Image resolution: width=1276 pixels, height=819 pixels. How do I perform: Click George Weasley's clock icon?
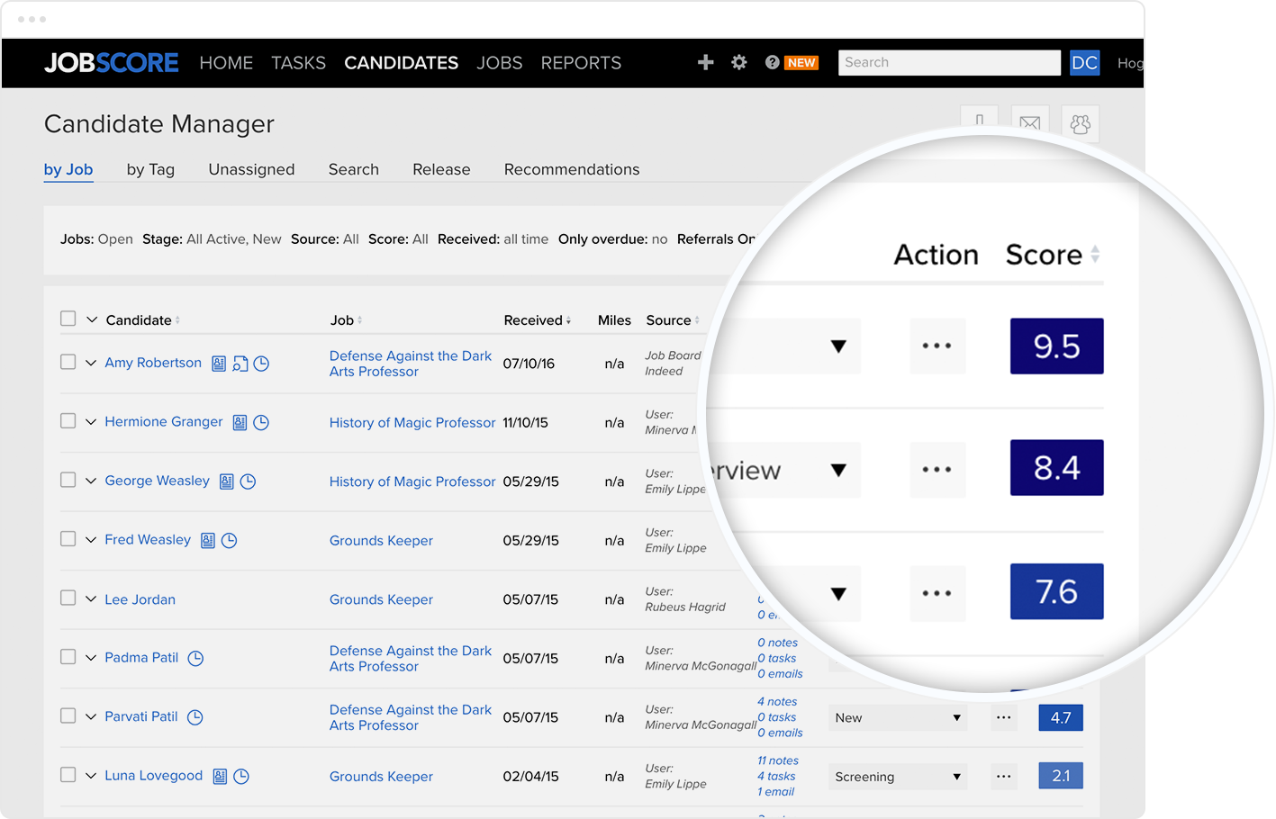point(249,481)
